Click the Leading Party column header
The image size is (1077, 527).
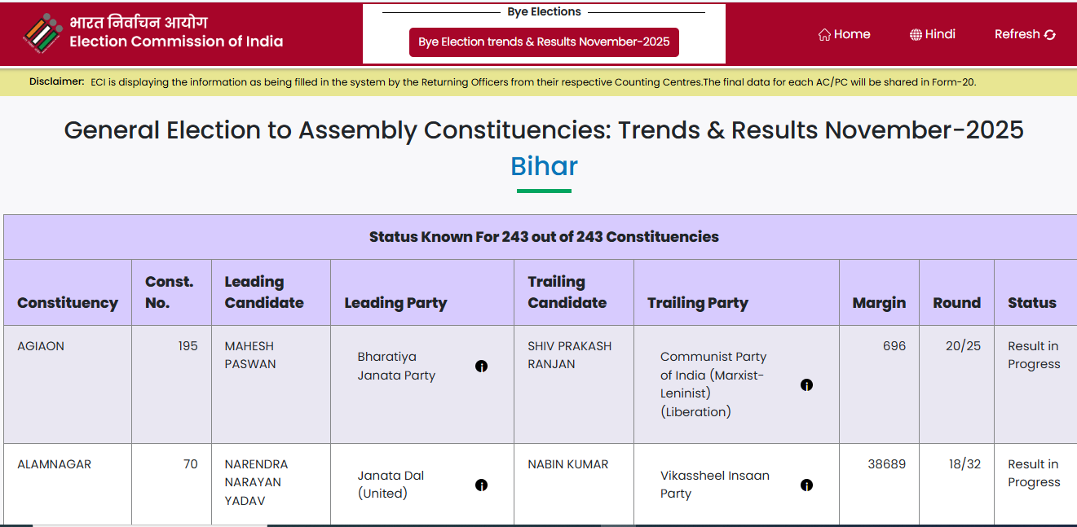(395, 303)
